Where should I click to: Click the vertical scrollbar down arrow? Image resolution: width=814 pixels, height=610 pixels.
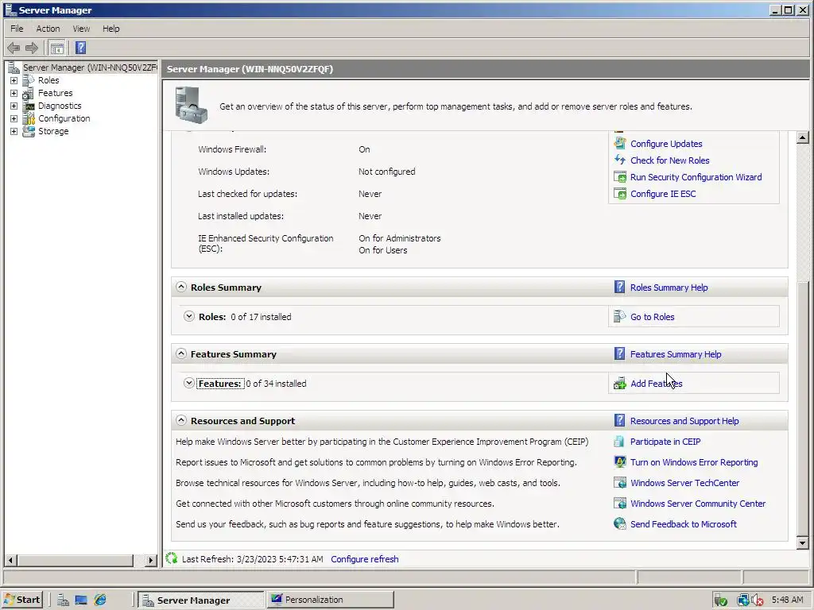(x=802, y=543)
